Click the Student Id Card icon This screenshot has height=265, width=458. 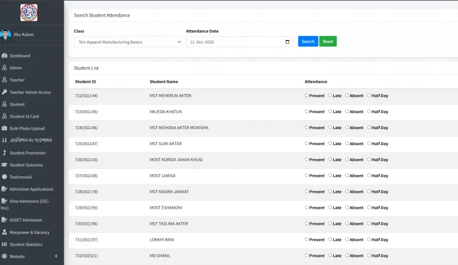click(5, 116)
